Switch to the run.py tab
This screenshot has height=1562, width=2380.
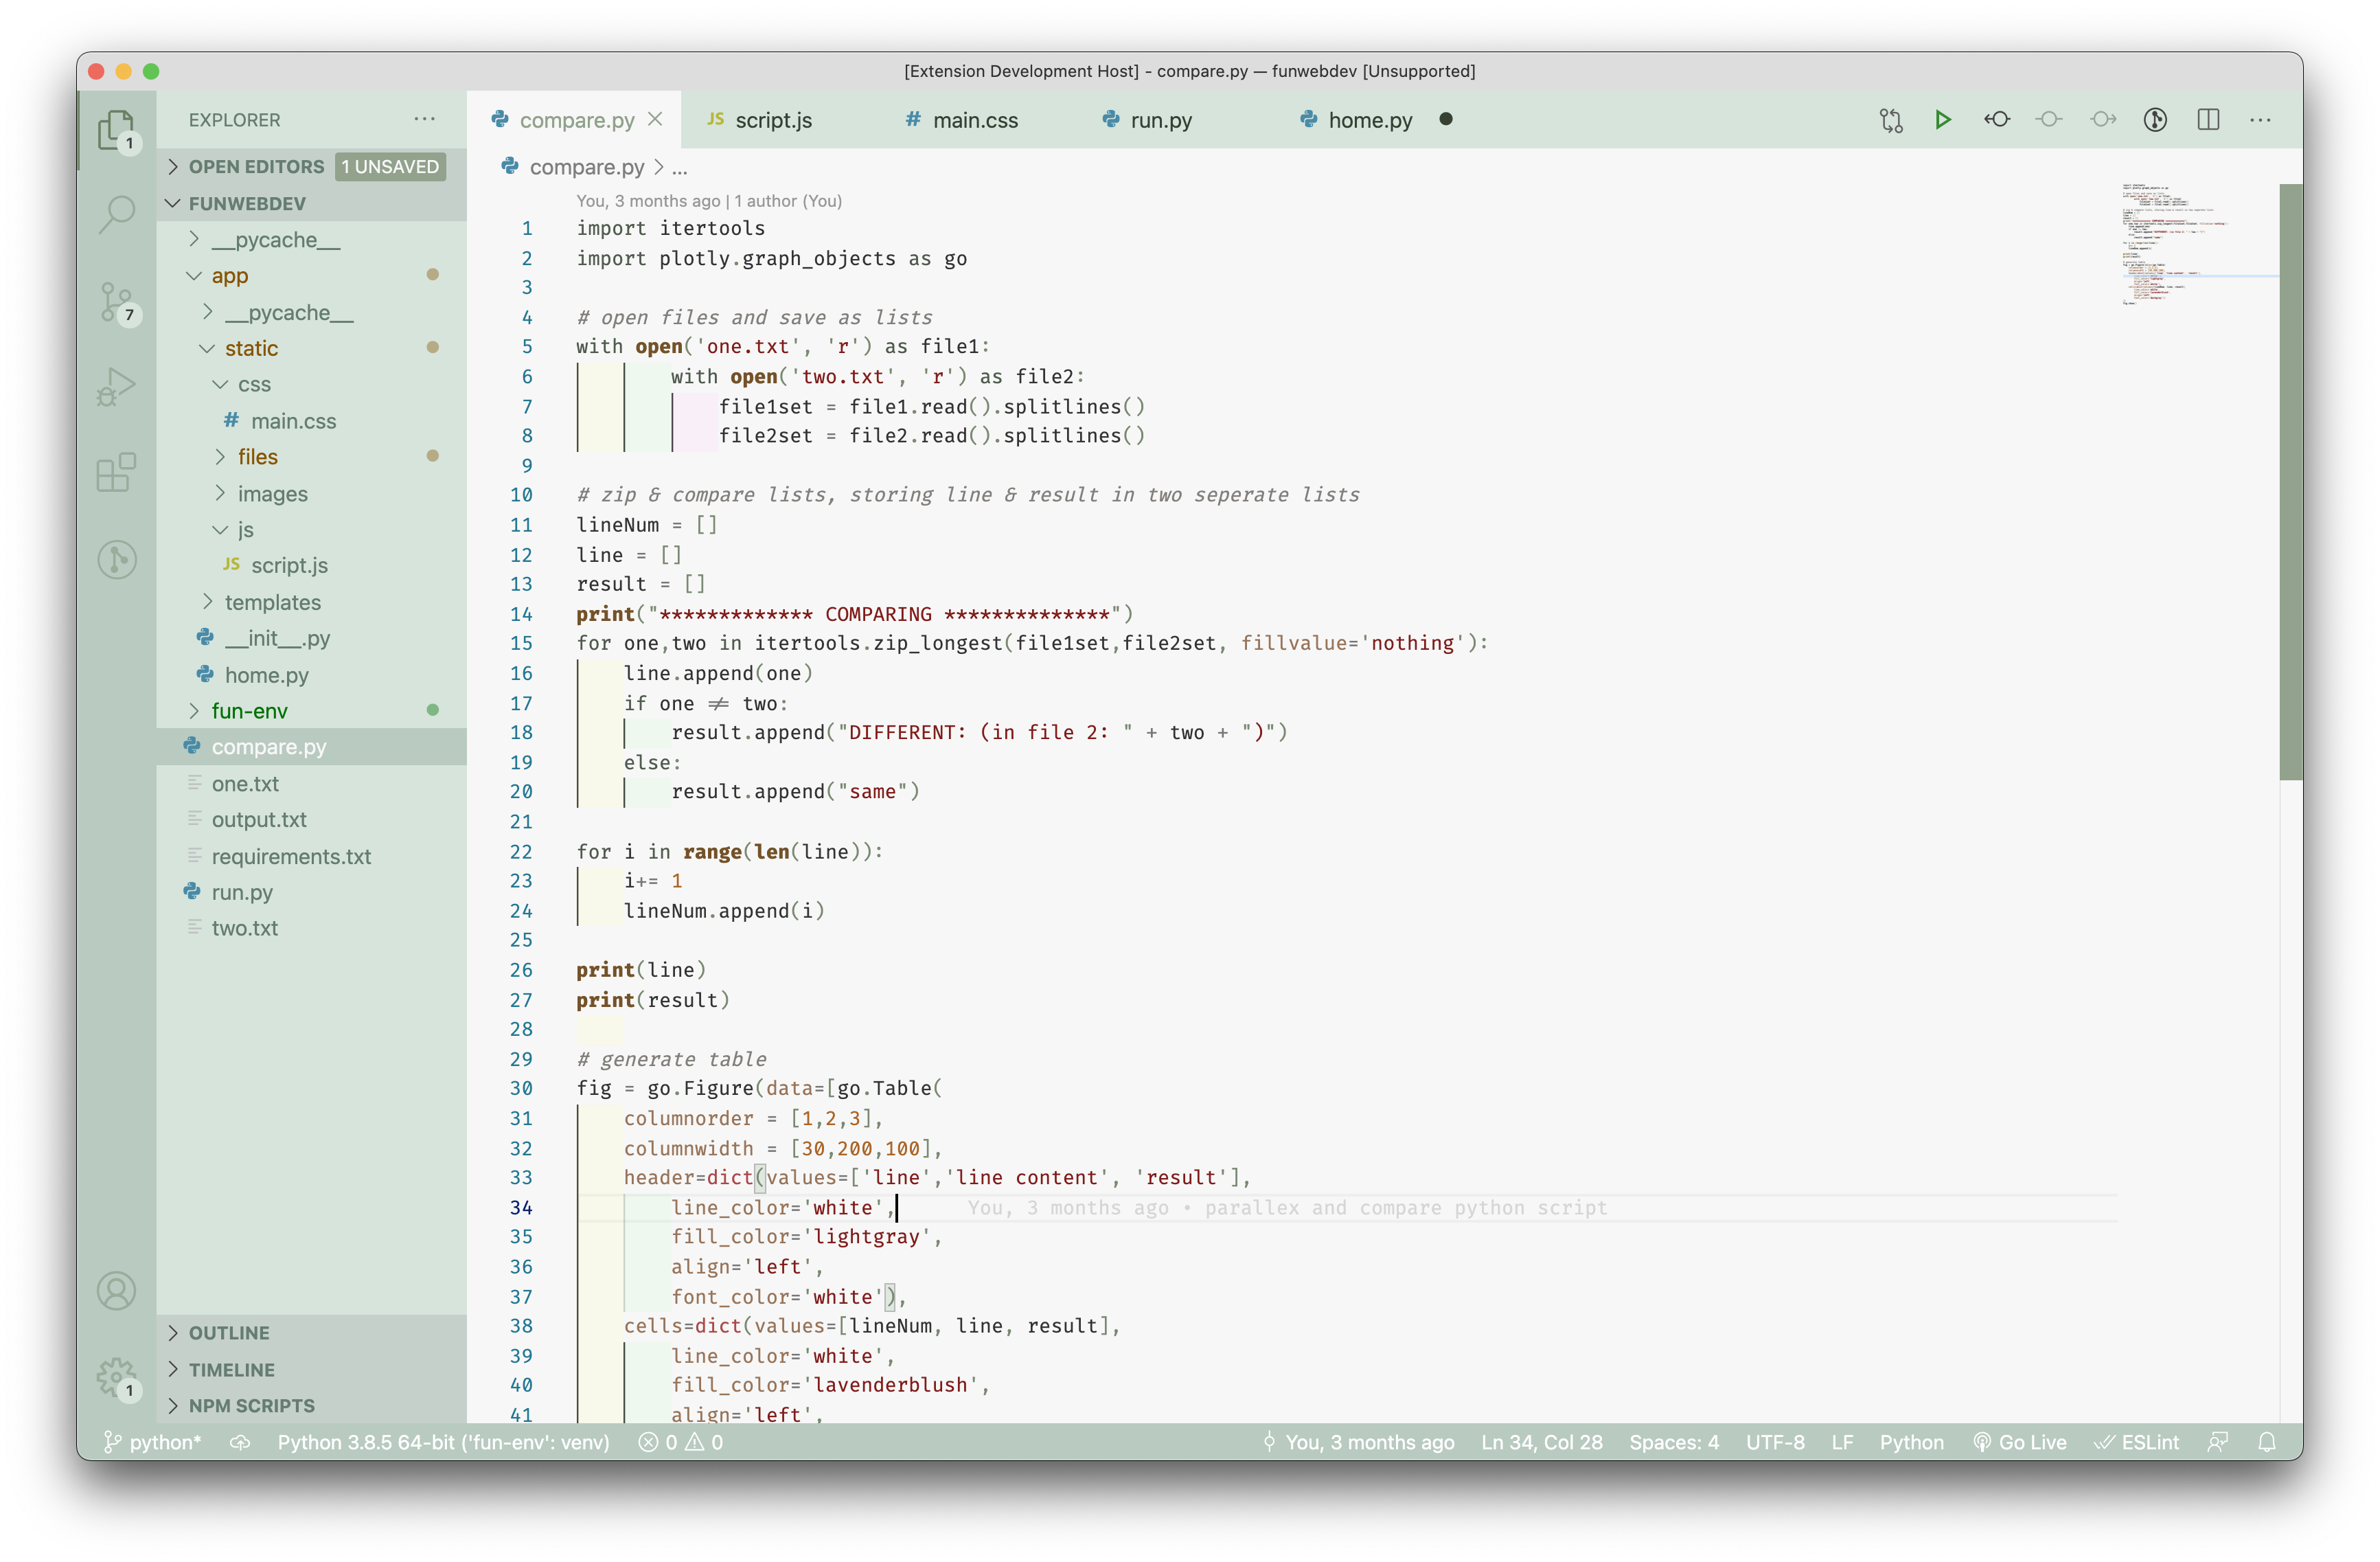(x=1176, y=120)
